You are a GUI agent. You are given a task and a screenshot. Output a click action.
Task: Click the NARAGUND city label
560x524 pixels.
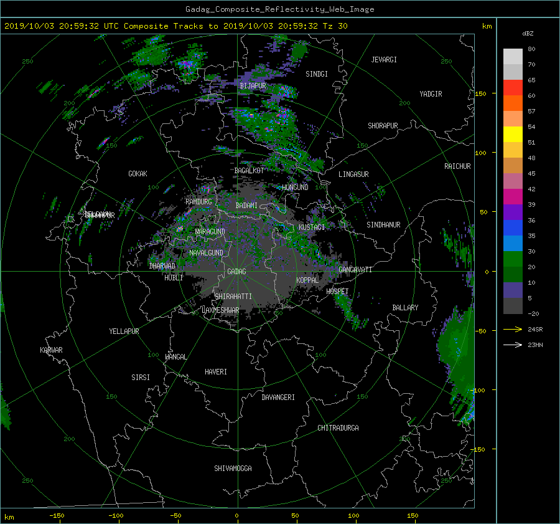(210, 232)
